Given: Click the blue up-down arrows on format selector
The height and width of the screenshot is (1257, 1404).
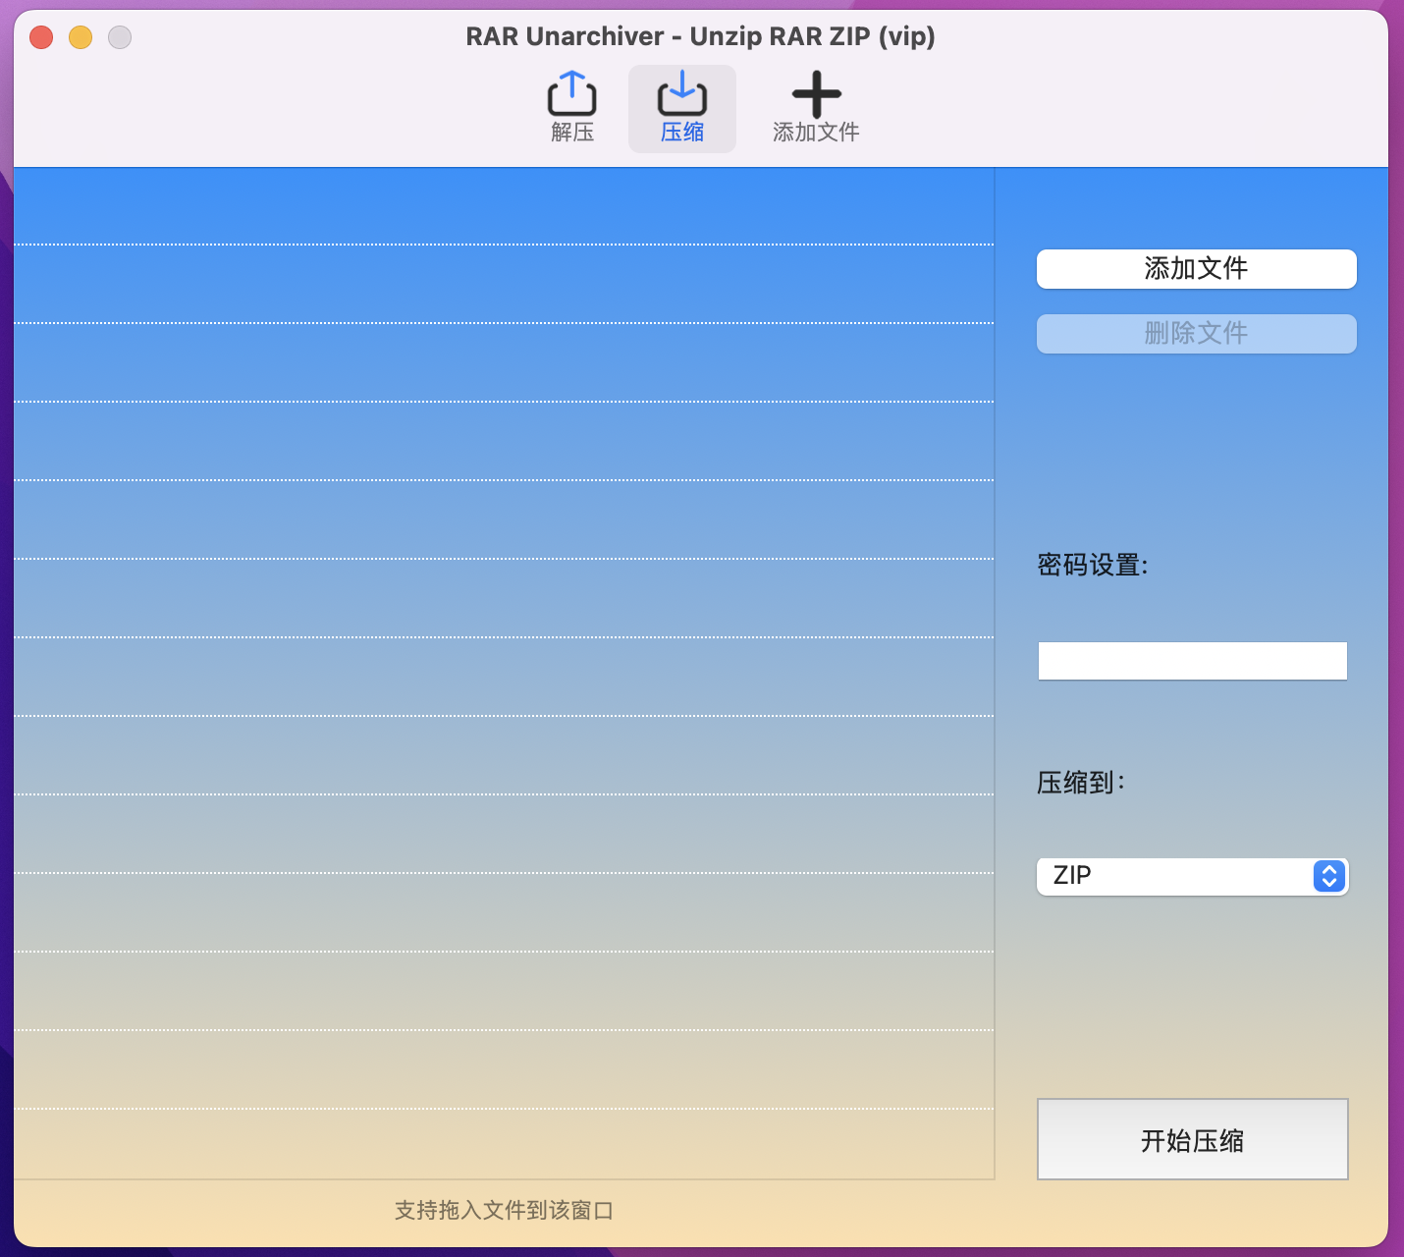Looking at the screenshot, I should coord(1328,876).
